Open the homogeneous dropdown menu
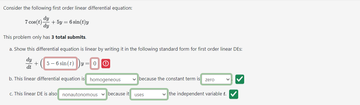This screenshot has width=360, height=105. (x=112, y=80)
